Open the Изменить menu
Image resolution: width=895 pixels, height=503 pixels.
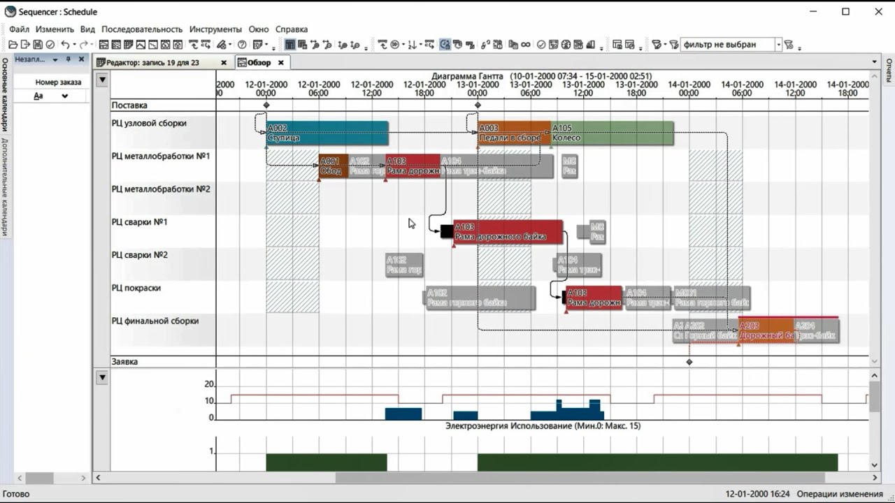click(55, 29)
